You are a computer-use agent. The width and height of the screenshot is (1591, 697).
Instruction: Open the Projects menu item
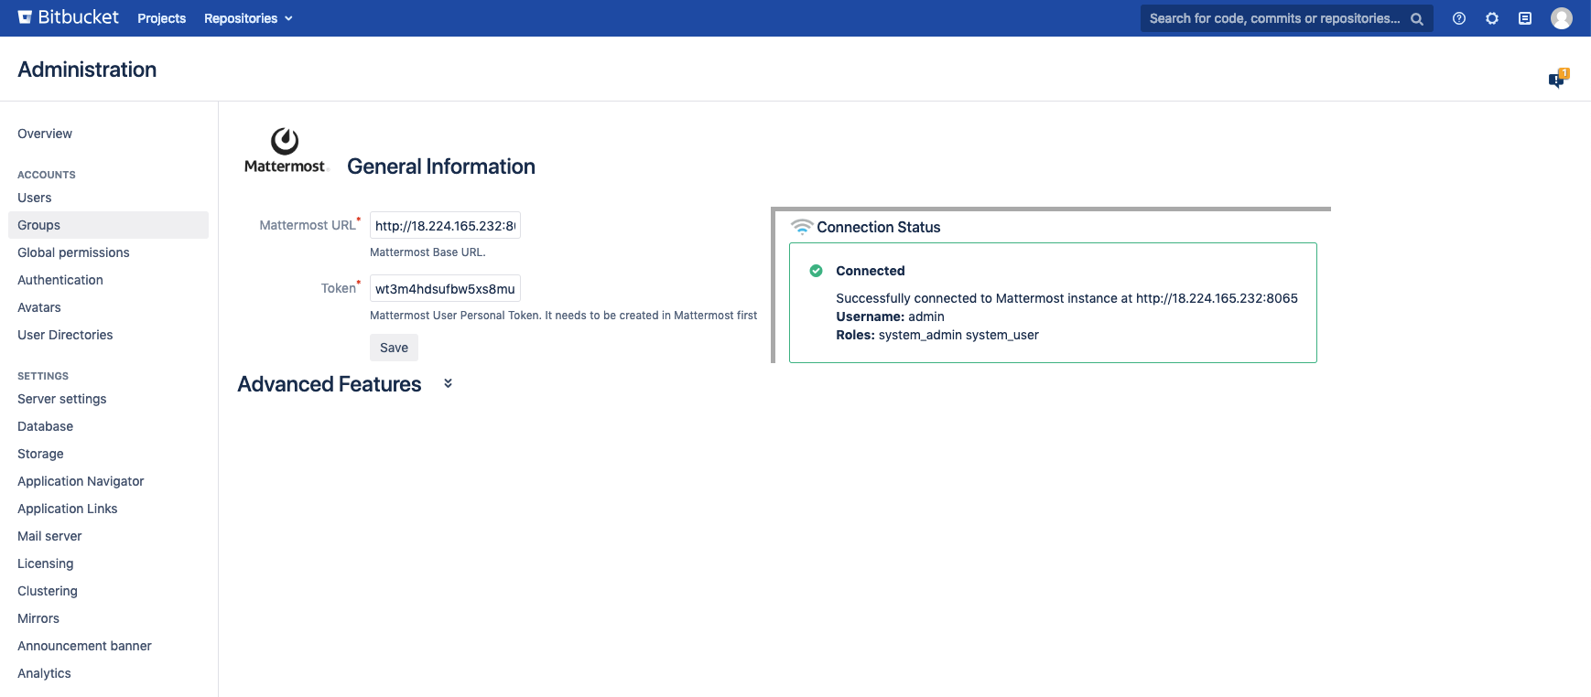pyautogui.click(x=161, y=18)
